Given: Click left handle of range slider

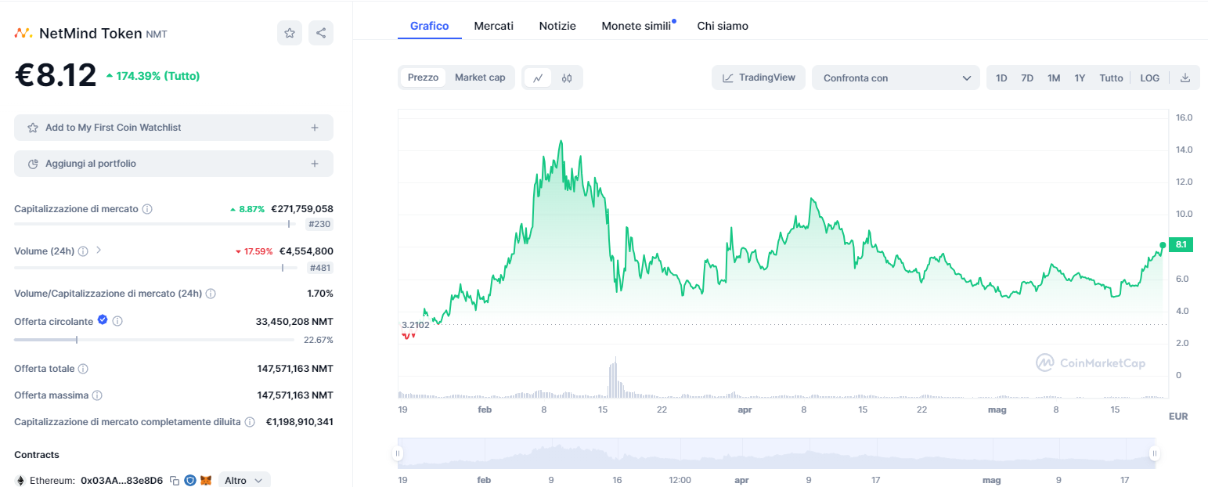Looking at the screenshot, I should pos(398,453).
